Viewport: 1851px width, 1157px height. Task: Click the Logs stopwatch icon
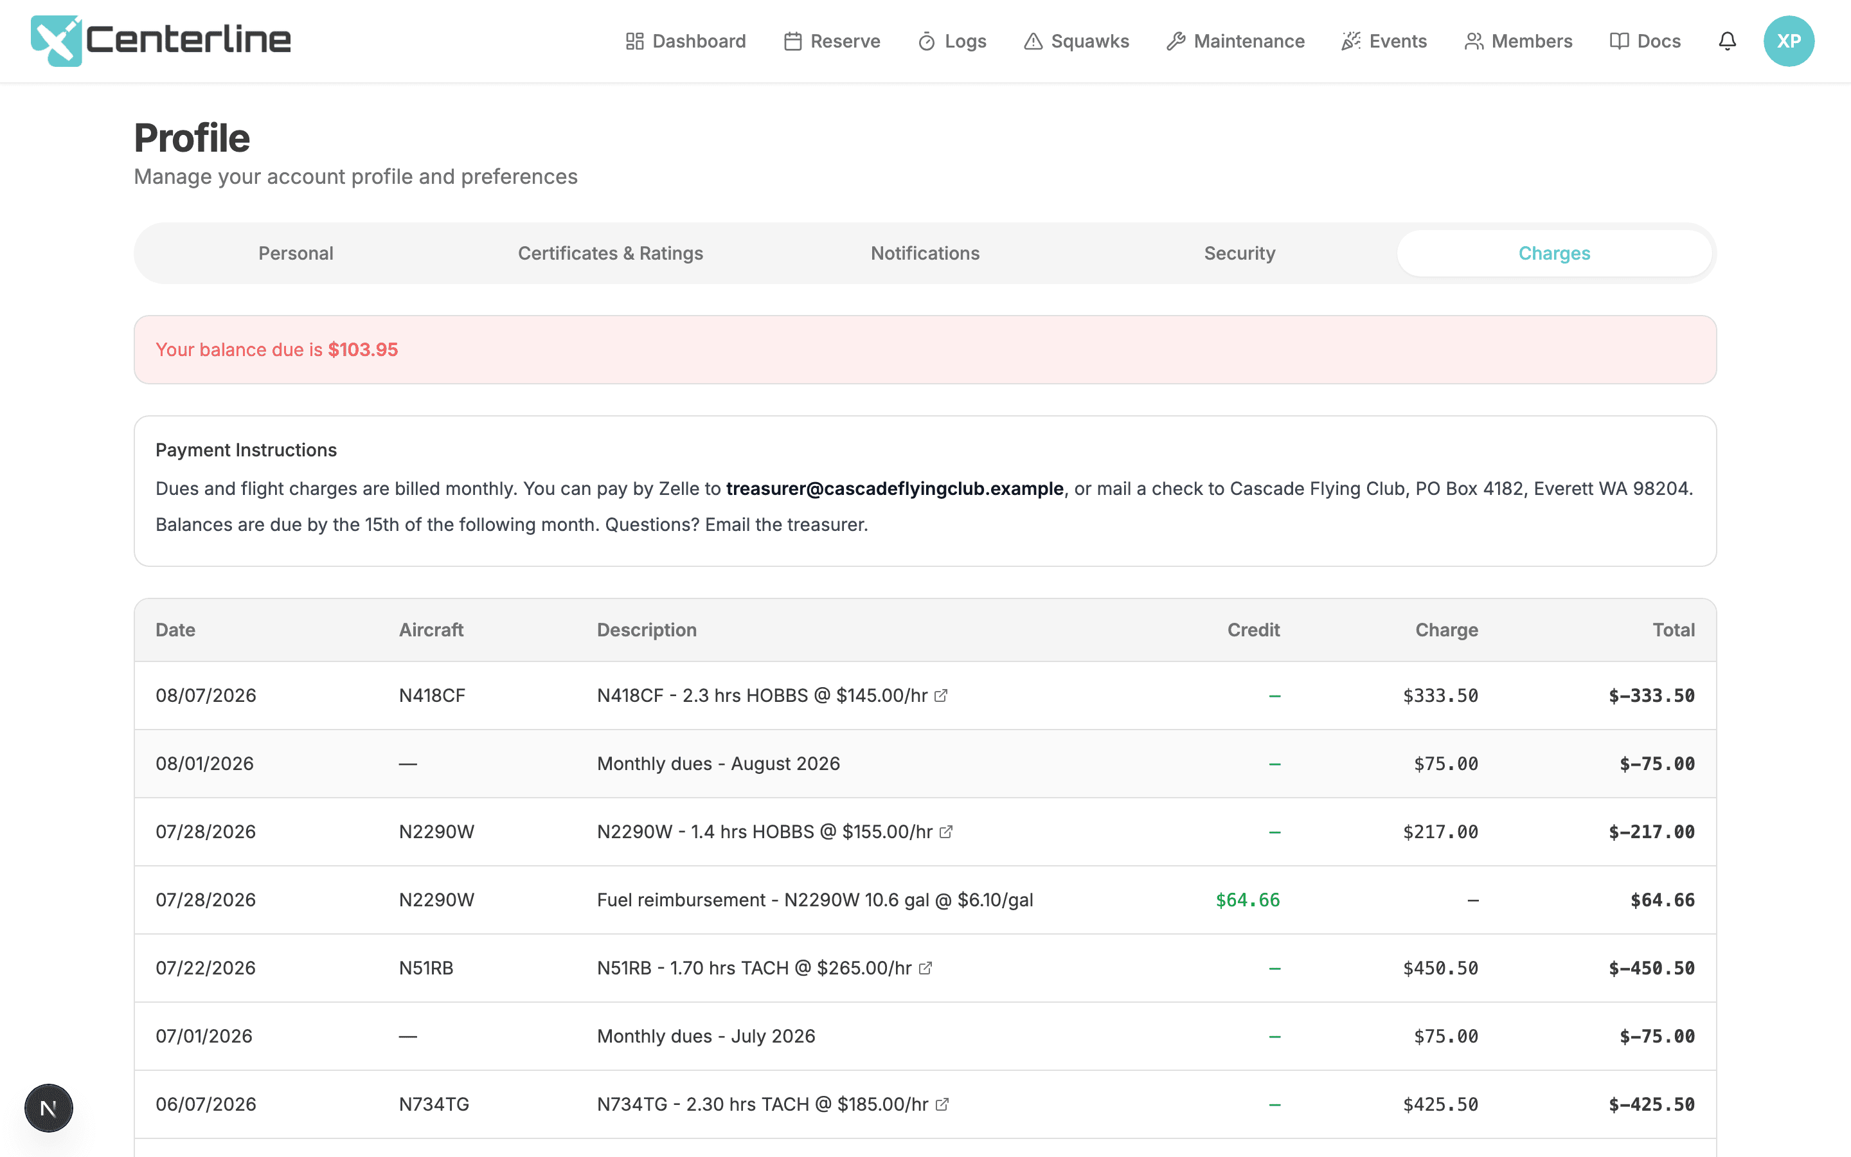pos(926,41)
